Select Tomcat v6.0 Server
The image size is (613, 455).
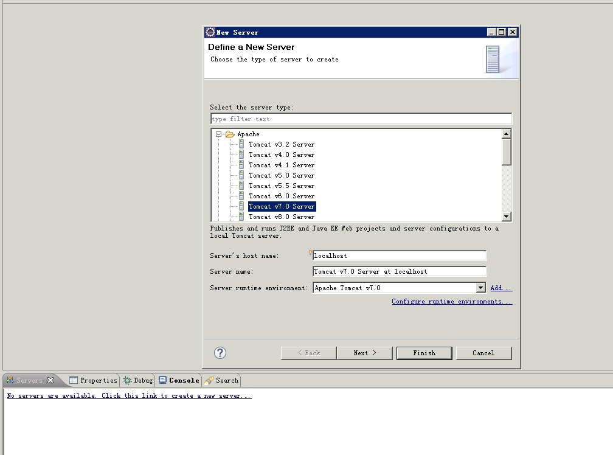[x=282, y=196]
